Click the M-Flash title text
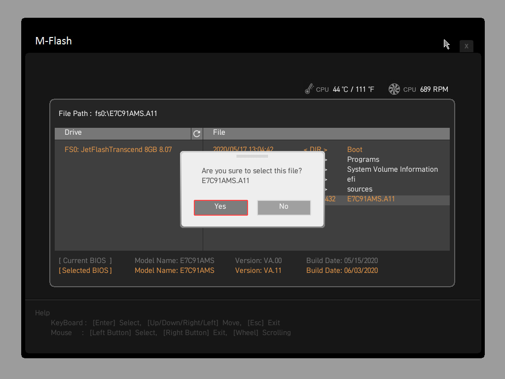505x379 pixels. tap(53, 41)
